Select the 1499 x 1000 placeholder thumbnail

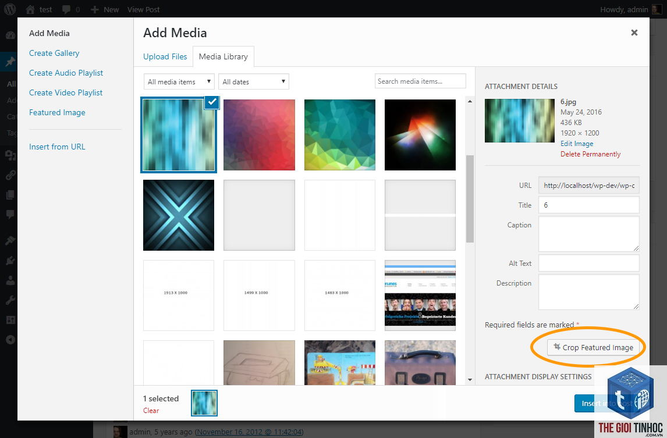(x=259, y=295)
